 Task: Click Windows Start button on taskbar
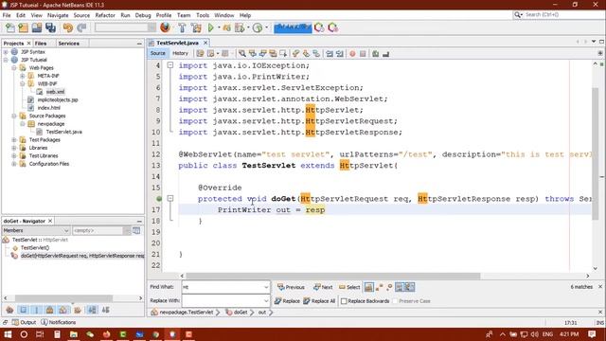point(8,334)
